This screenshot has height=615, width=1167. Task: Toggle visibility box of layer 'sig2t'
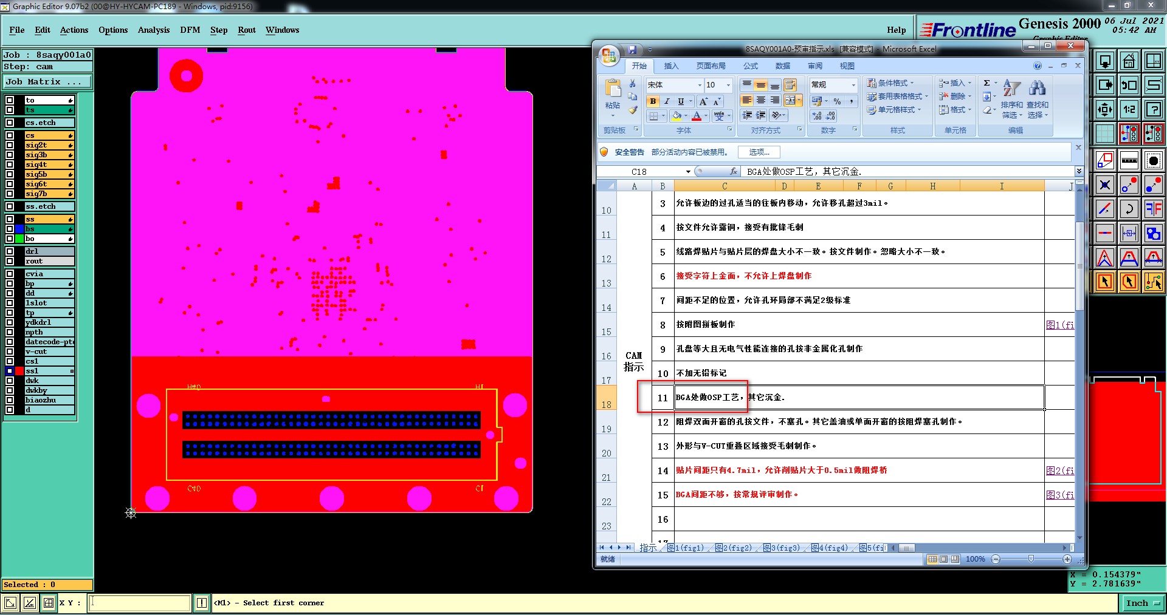pyautogui.click(x=10, y=145)
